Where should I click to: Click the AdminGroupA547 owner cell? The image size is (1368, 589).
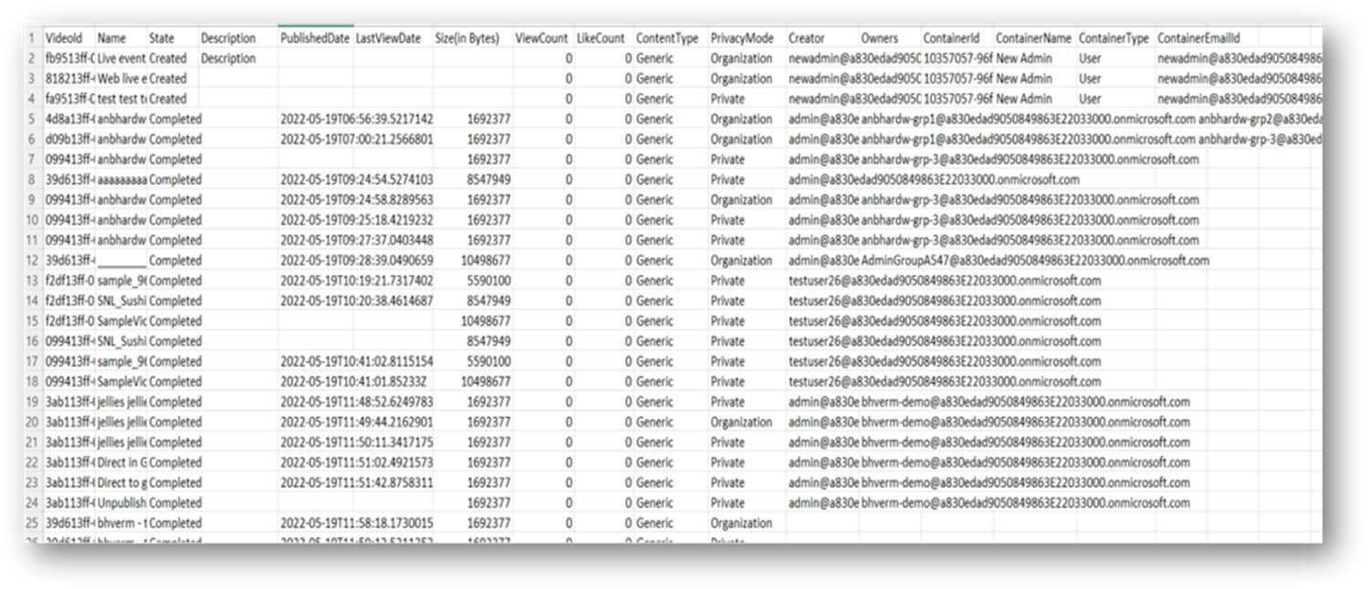1035,260
